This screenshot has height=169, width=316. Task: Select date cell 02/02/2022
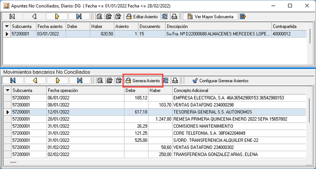(85, 155)
